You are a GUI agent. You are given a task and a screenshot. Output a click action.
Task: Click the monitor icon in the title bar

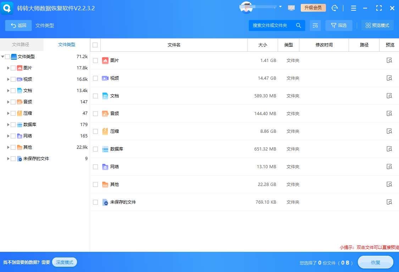291,7
